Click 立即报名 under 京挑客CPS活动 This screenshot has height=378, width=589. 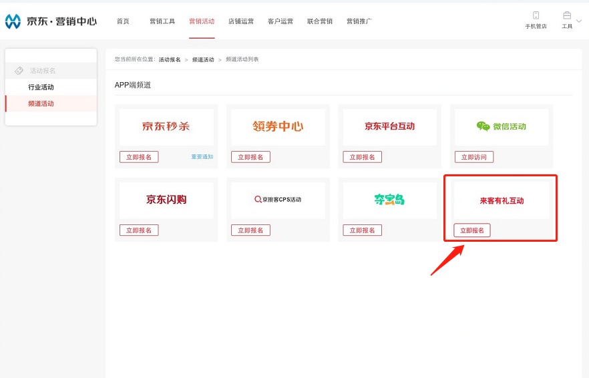pos(250,230)
